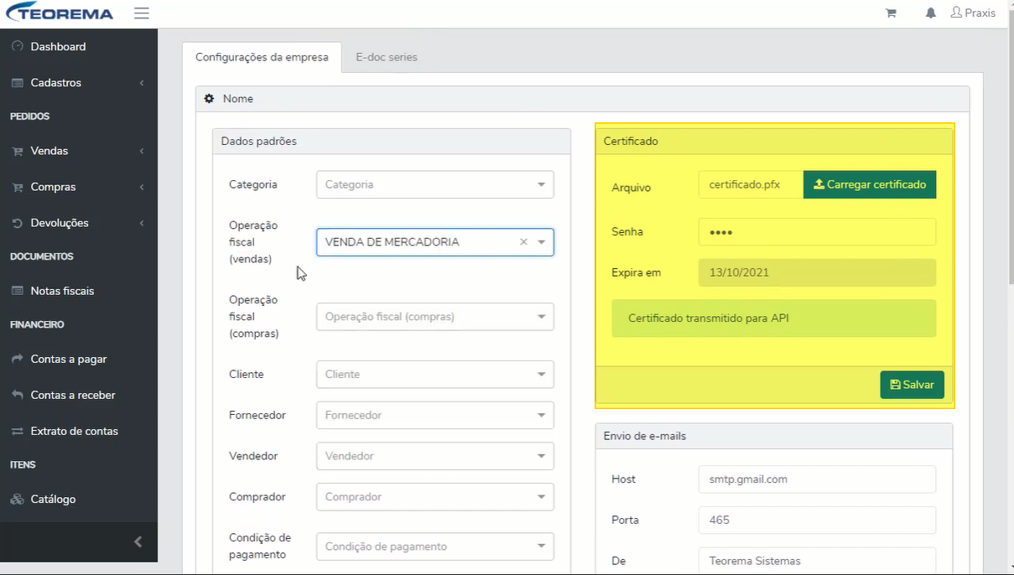
Task: Clear VENDA DE MERCADORIA selection
Action: click(523, 241)
